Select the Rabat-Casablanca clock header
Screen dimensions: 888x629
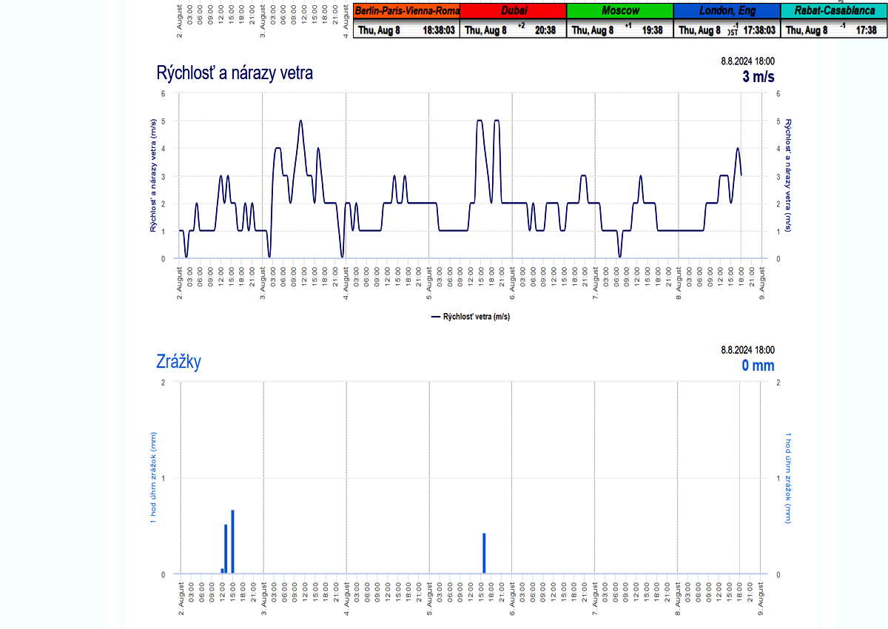(833, 11)
